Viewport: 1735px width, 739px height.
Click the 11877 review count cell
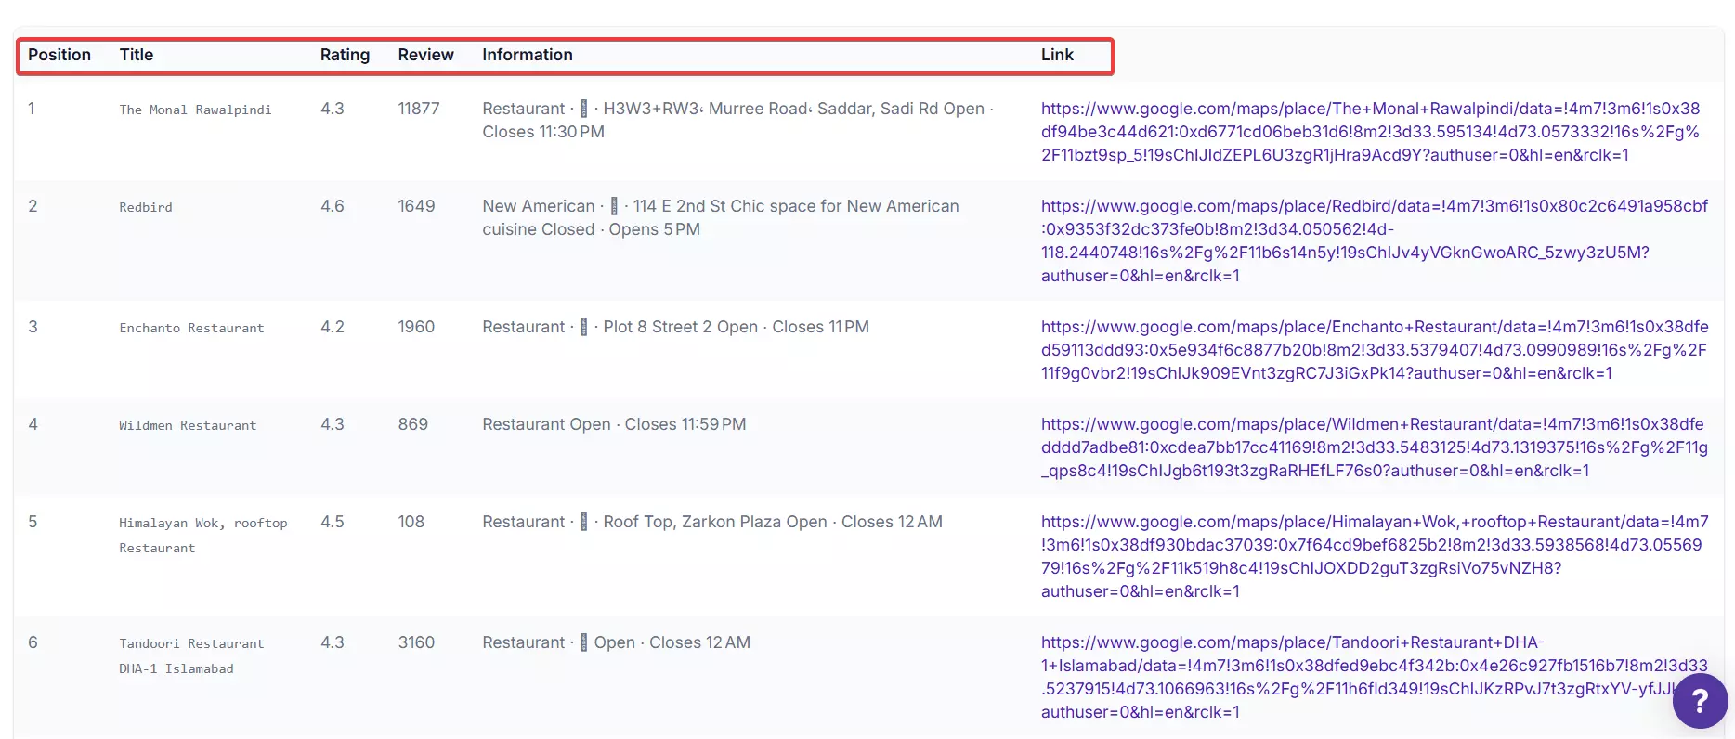[419, 109]
